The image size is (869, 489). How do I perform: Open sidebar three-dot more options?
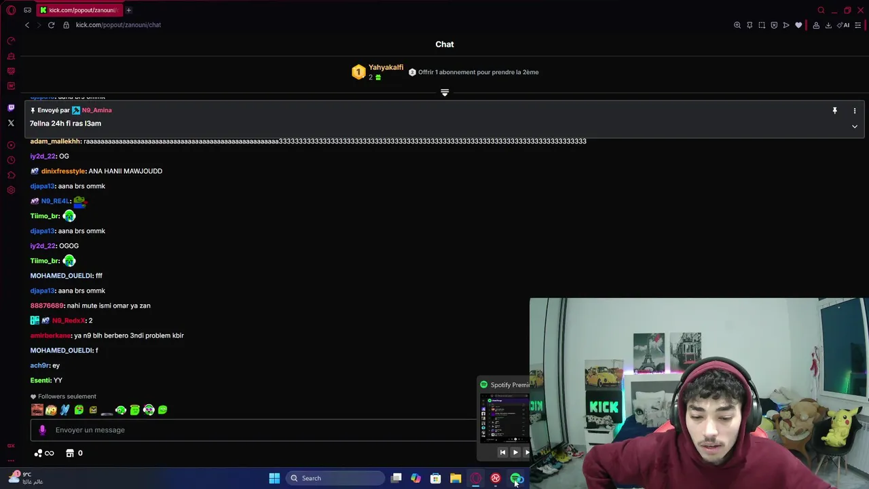(x=11, y=460)
